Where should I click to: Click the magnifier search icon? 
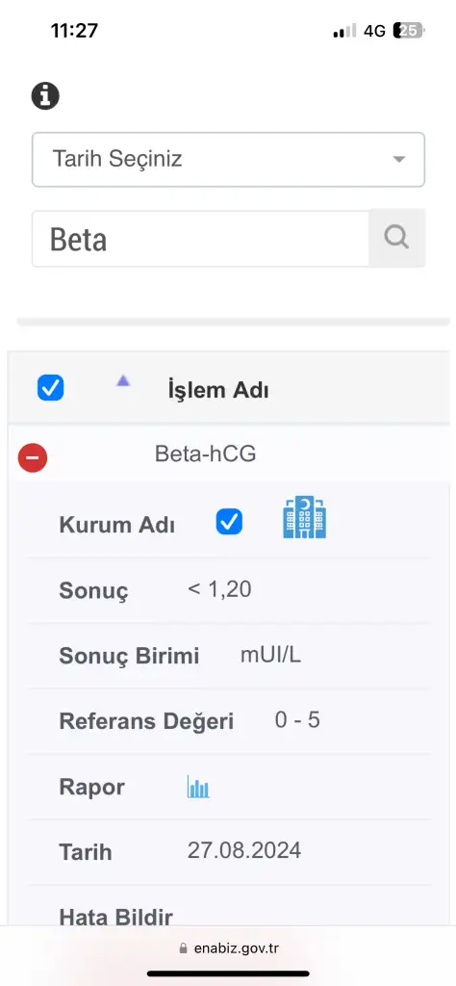pyautogui.click(x=396, y=239)
